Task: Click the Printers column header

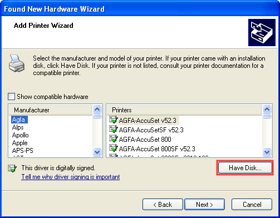Action: point(184,110)
